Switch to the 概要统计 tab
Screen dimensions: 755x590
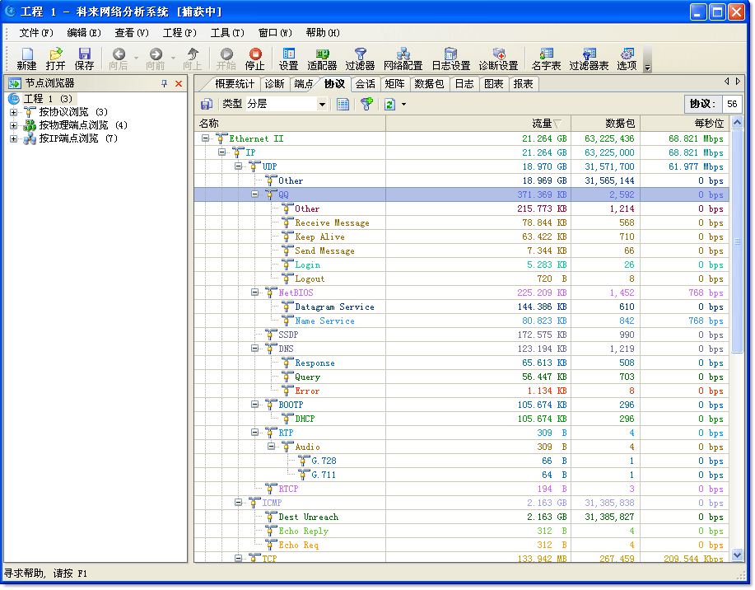click(x=235, y=83)
